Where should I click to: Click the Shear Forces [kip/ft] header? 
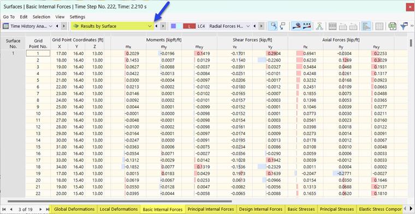point(252,40)
